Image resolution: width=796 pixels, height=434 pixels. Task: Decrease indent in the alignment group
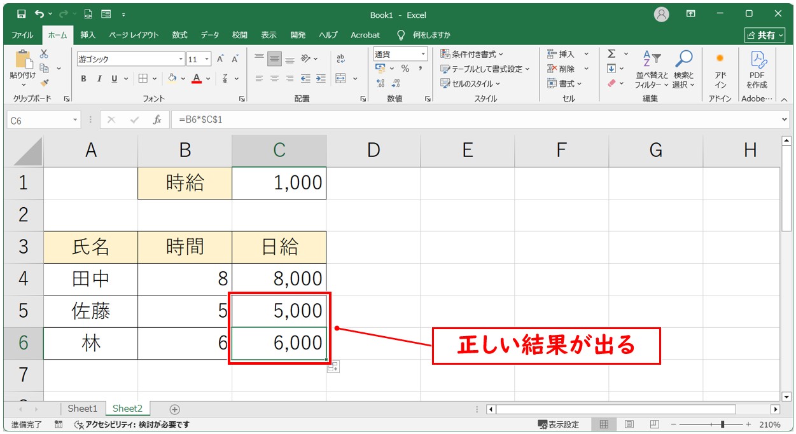[305, 79]
